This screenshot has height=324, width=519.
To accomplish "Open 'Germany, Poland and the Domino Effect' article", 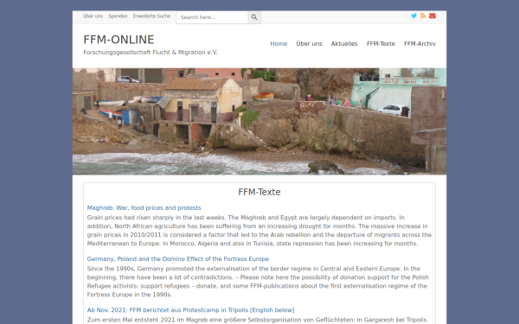I will (178, 259).
